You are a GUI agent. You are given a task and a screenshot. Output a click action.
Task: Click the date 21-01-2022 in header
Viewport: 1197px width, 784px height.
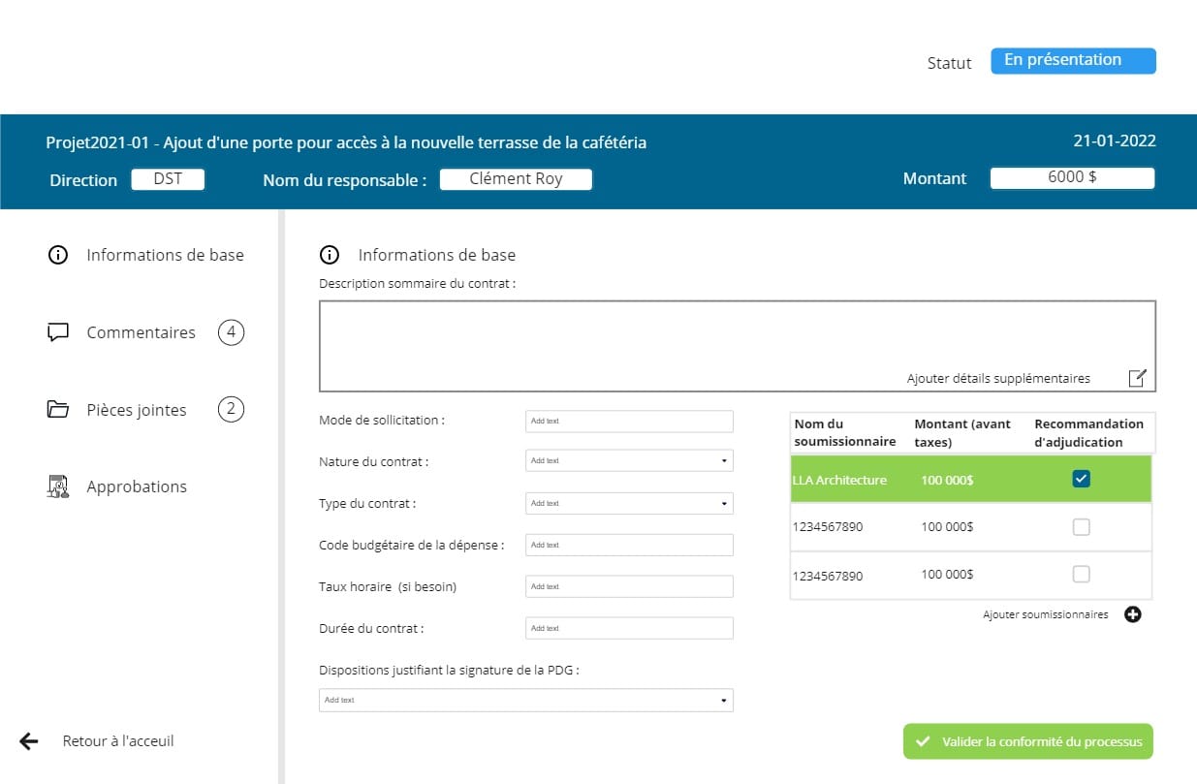coord(1115,141)
